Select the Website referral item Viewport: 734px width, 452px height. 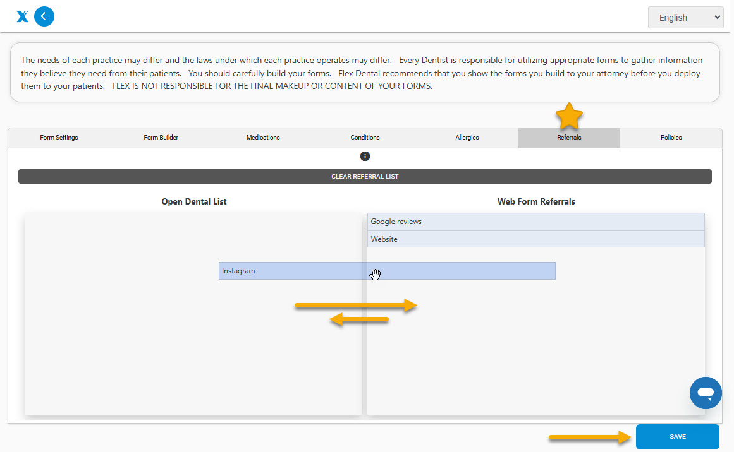click(x=536, y=239)
